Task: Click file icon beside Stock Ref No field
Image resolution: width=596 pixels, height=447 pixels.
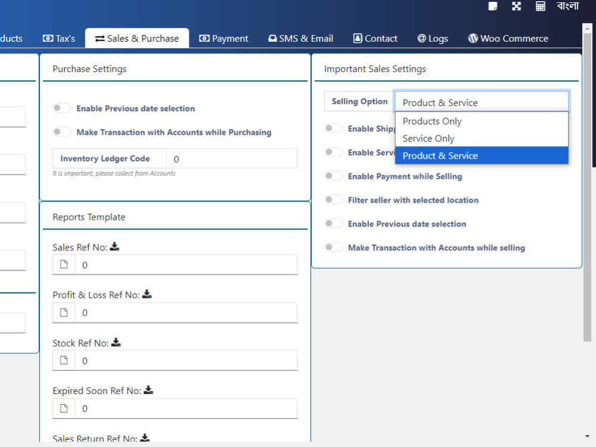Action: (x=64, y=361)
